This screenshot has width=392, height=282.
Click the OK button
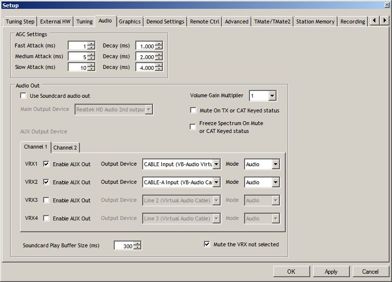coord(291,272)
